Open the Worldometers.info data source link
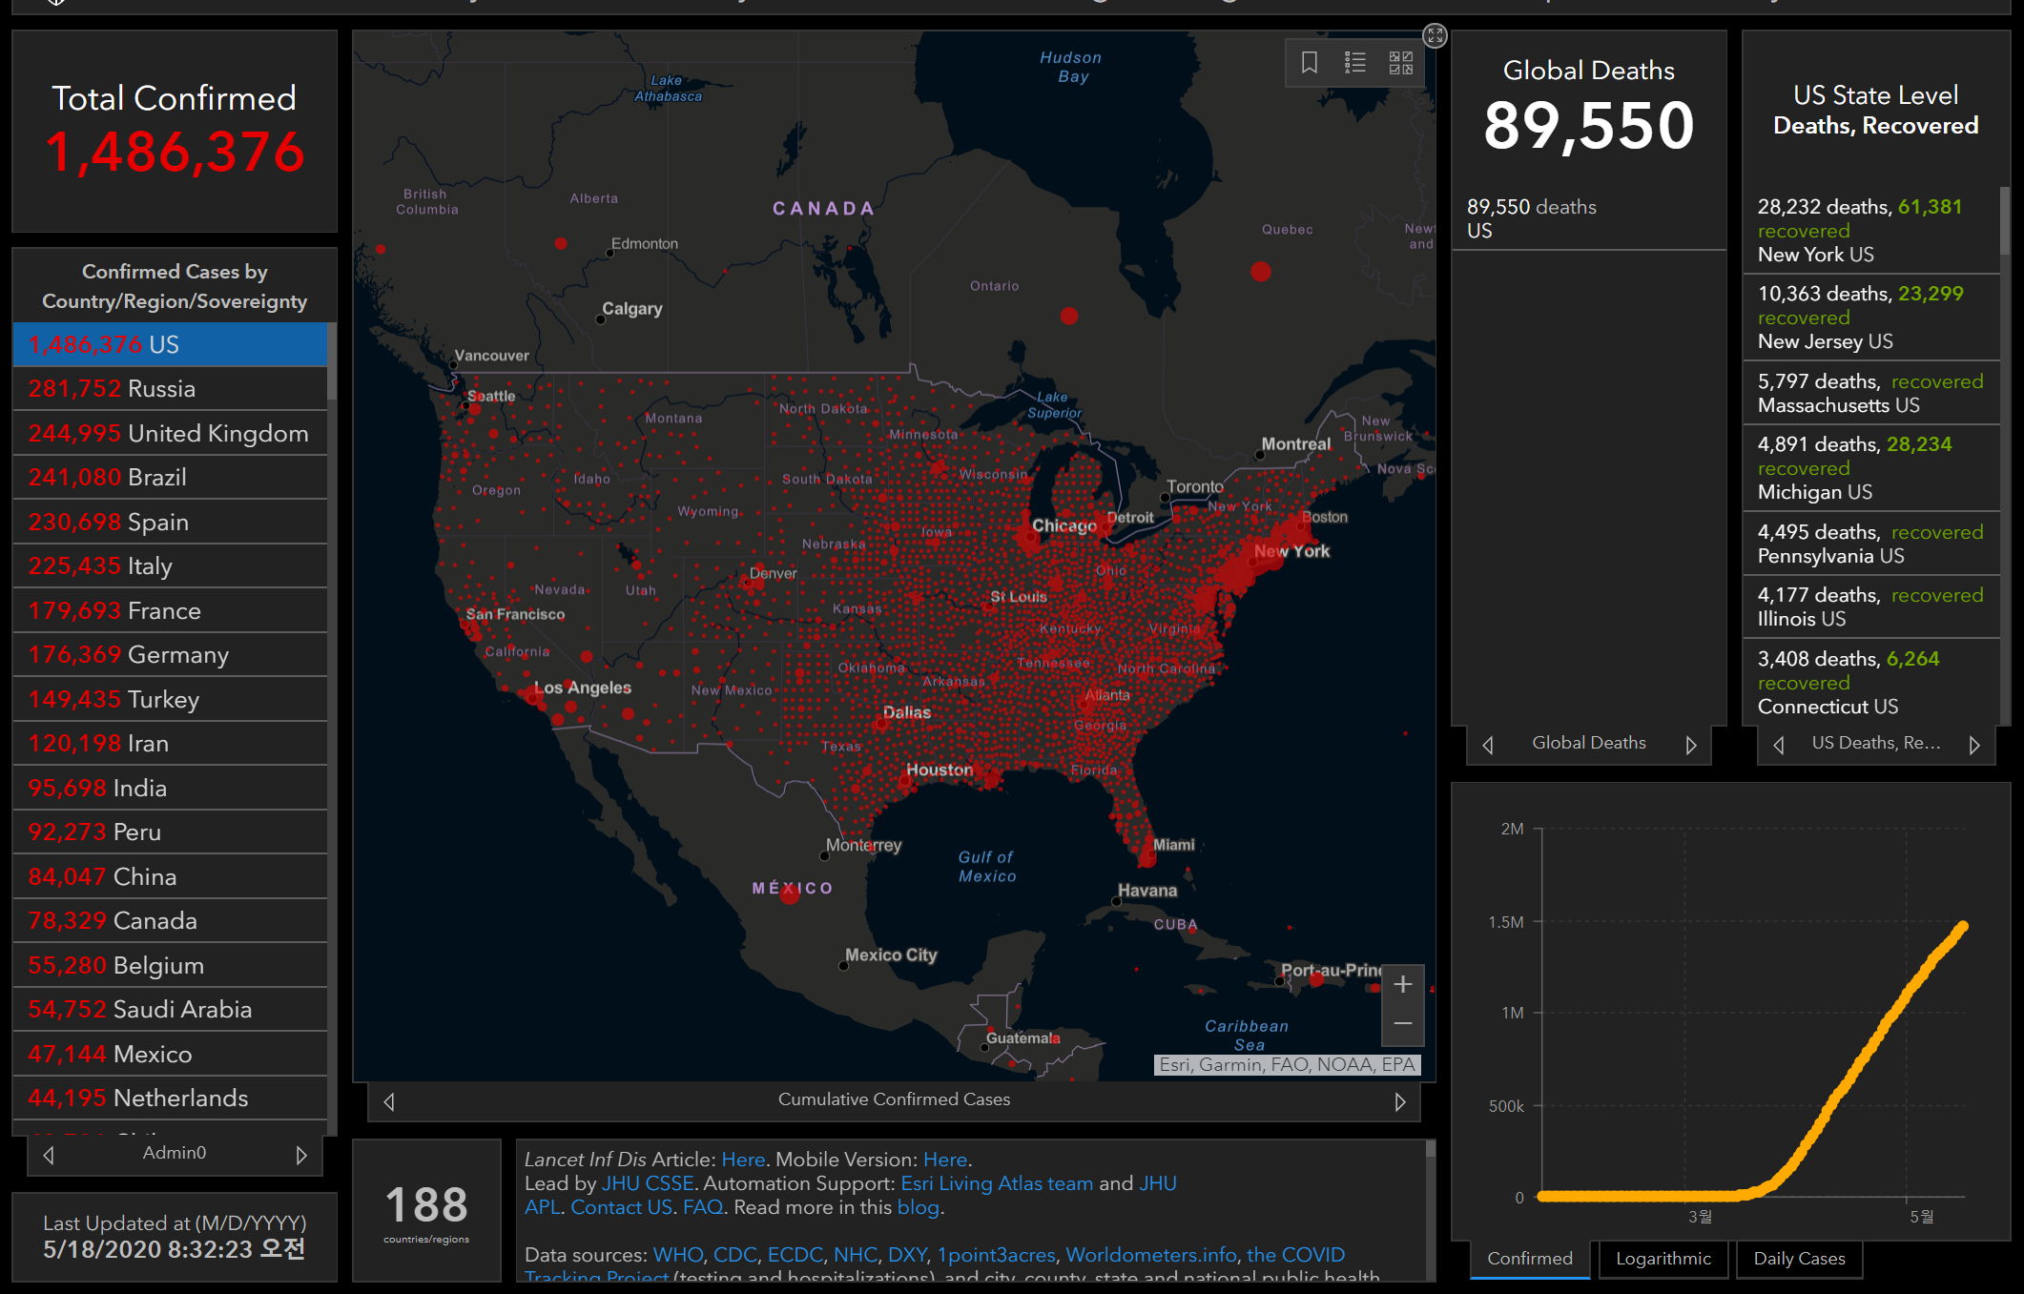The image size is (2024, 1294). click(1150, 1255)
